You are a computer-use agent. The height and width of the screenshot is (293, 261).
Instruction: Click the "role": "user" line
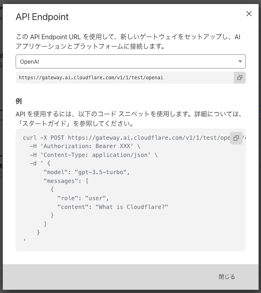(83, 198)
